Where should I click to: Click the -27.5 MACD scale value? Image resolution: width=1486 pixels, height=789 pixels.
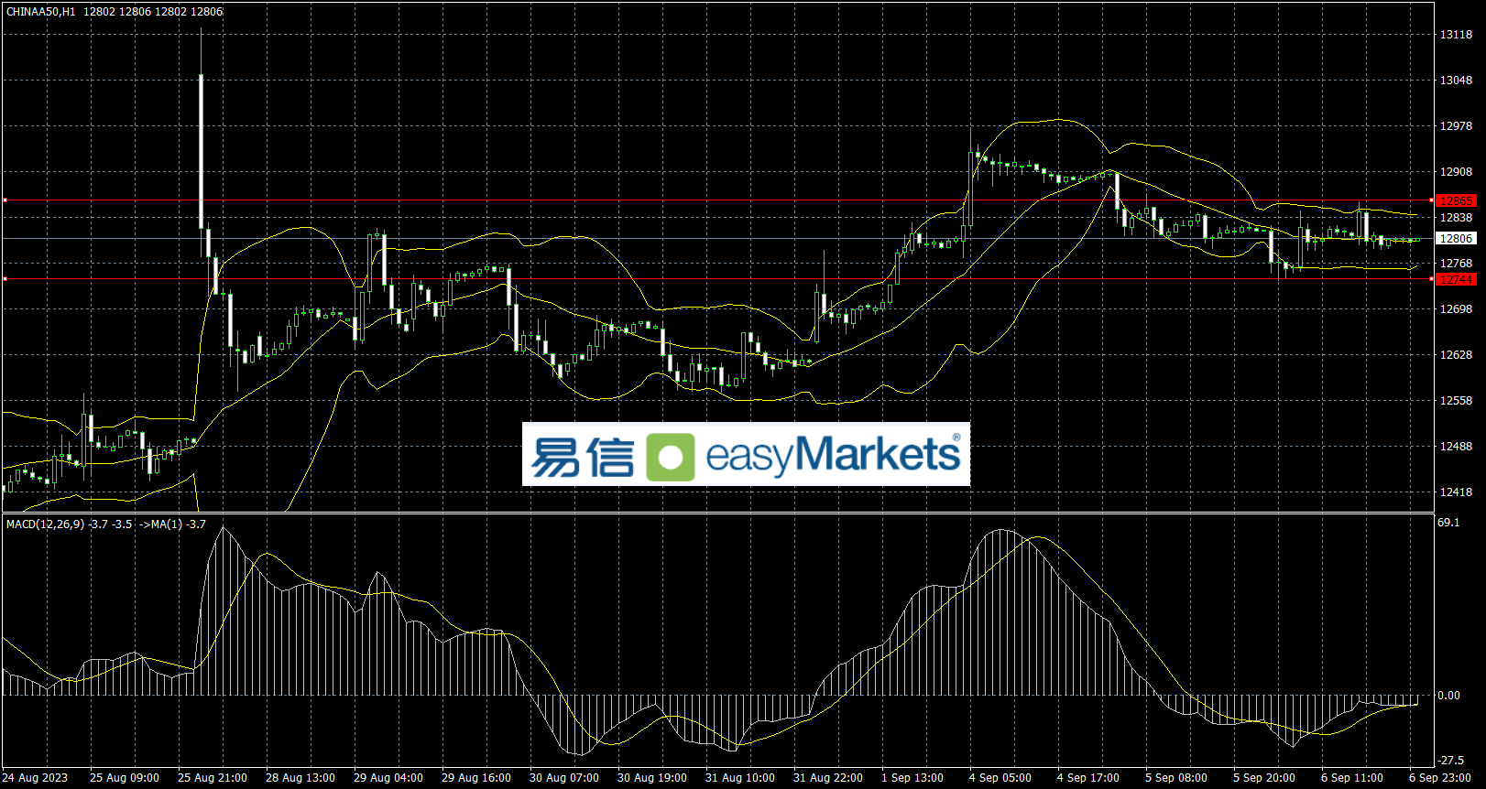click(x=1450, y=761)
